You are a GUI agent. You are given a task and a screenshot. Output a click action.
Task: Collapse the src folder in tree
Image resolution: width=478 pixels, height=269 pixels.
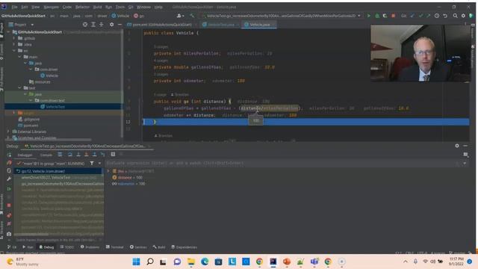(13, 51)
